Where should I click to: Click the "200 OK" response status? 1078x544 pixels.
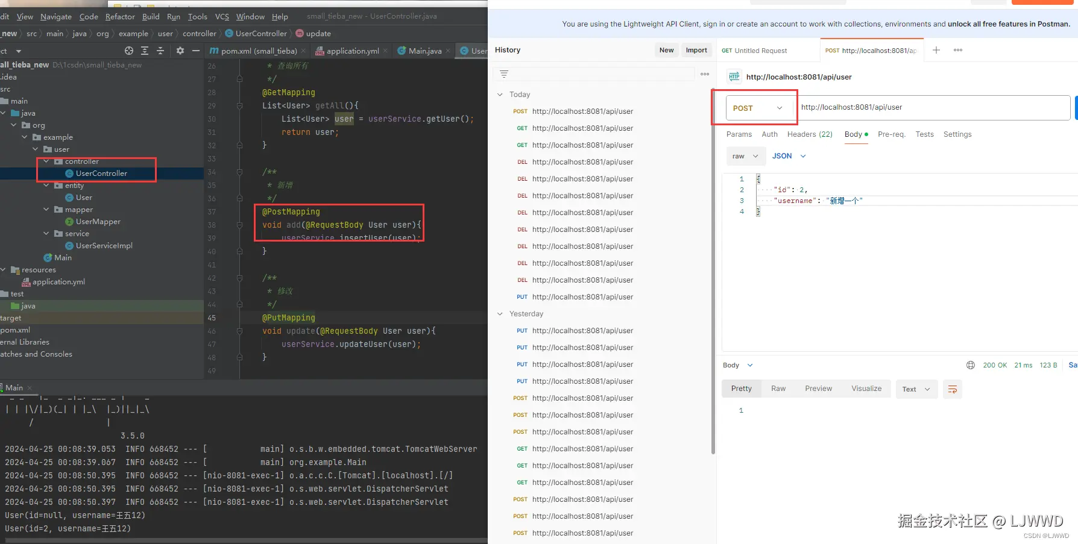(x=995, y=365)
